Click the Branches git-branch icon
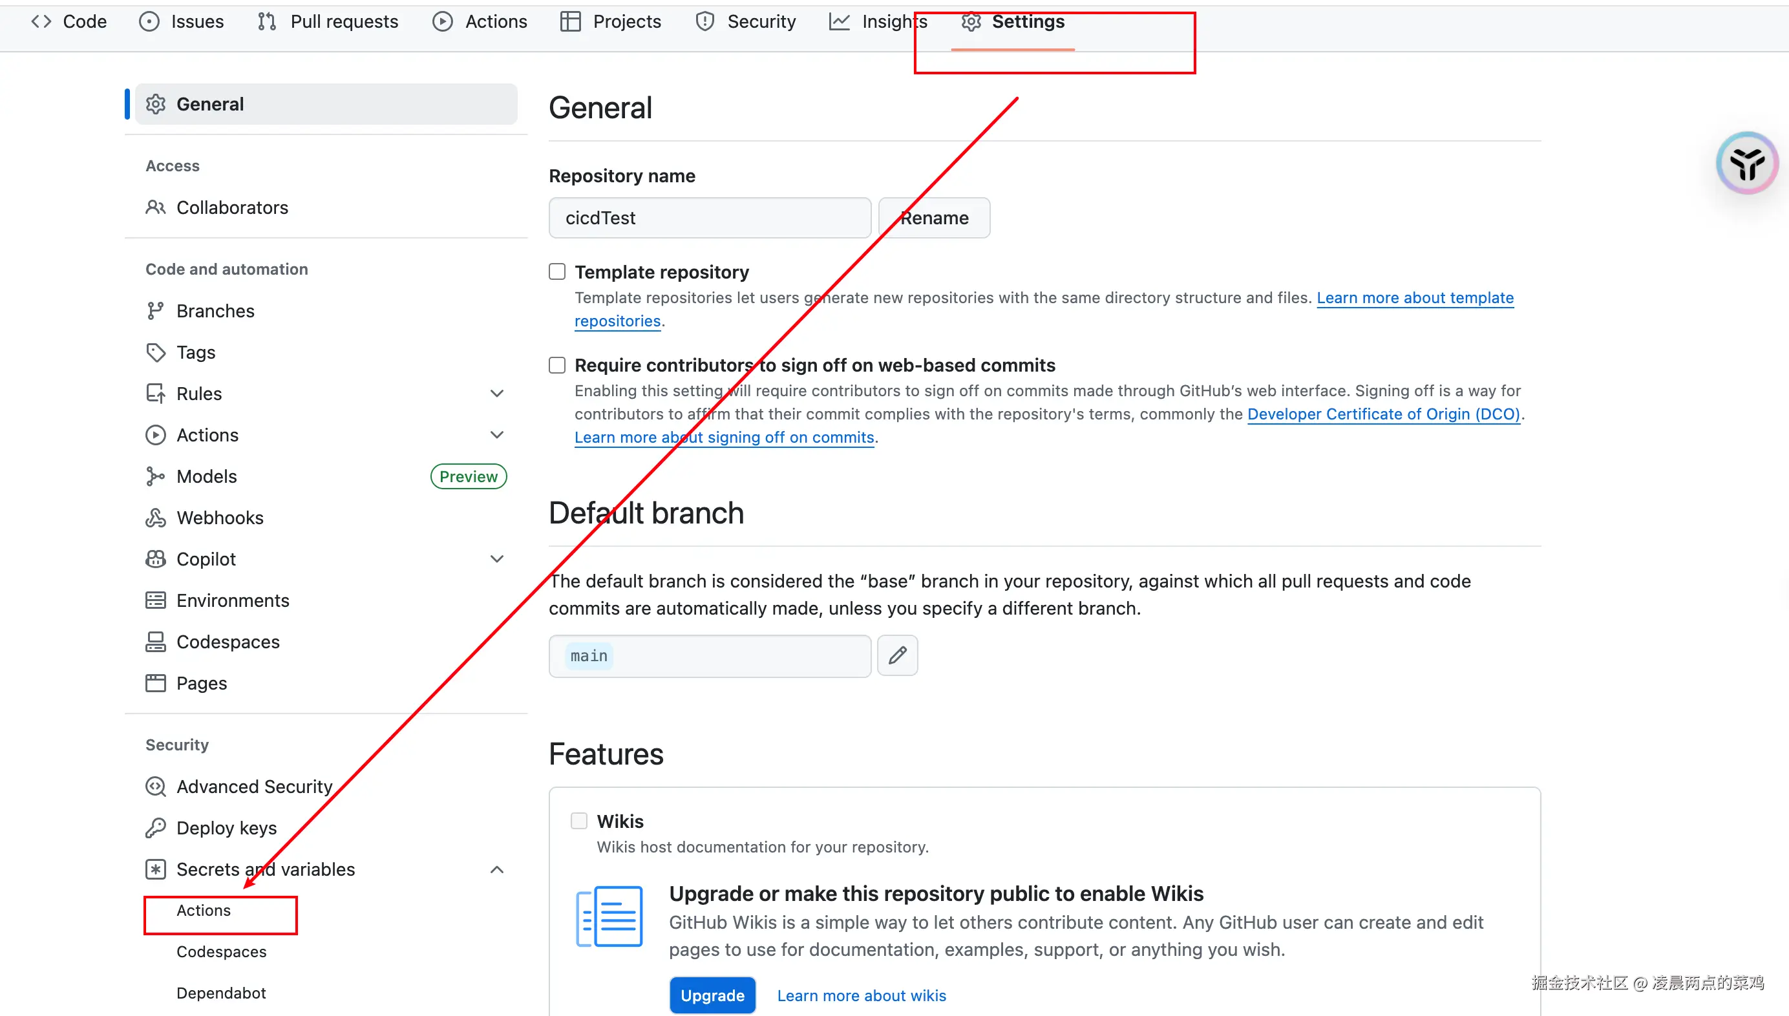Viewport: 1789px width, 1016px height. click(155, 310)
